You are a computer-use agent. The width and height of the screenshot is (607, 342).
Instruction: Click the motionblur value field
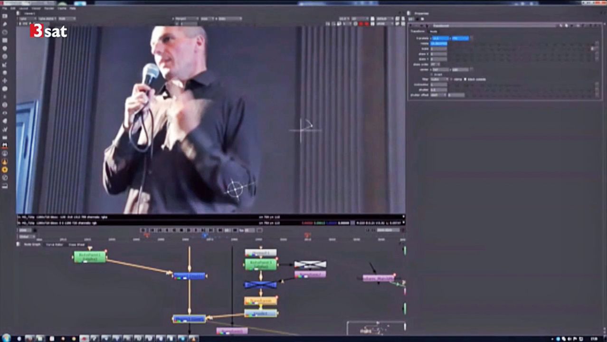point(438,85)
